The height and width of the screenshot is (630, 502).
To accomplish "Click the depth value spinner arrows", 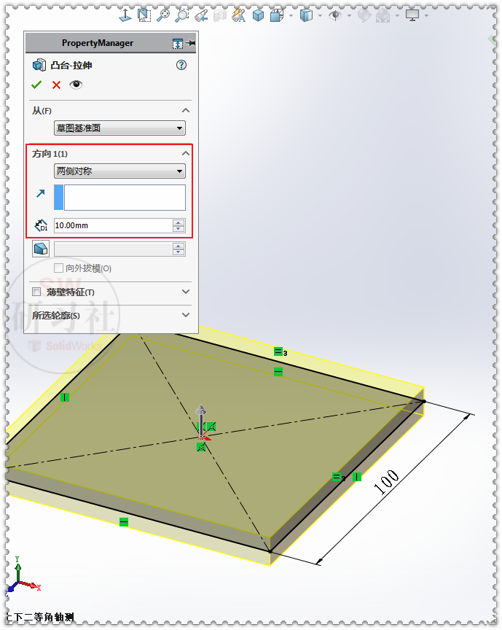I will pos(179,225).
